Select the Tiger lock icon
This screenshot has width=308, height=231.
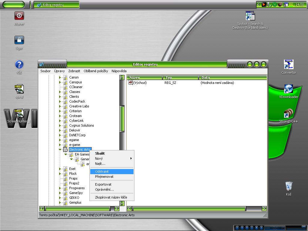click(19, 40)
